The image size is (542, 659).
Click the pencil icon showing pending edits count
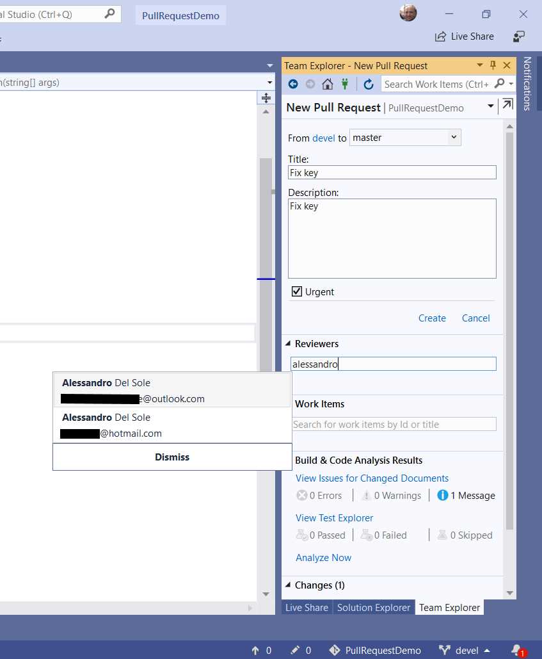(294, 650)
